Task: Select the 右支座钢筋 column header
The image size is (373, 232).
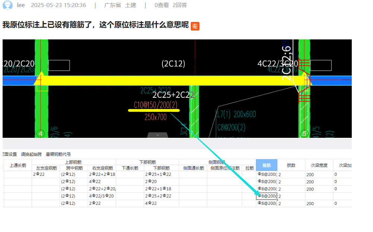Action: [102, 168]
